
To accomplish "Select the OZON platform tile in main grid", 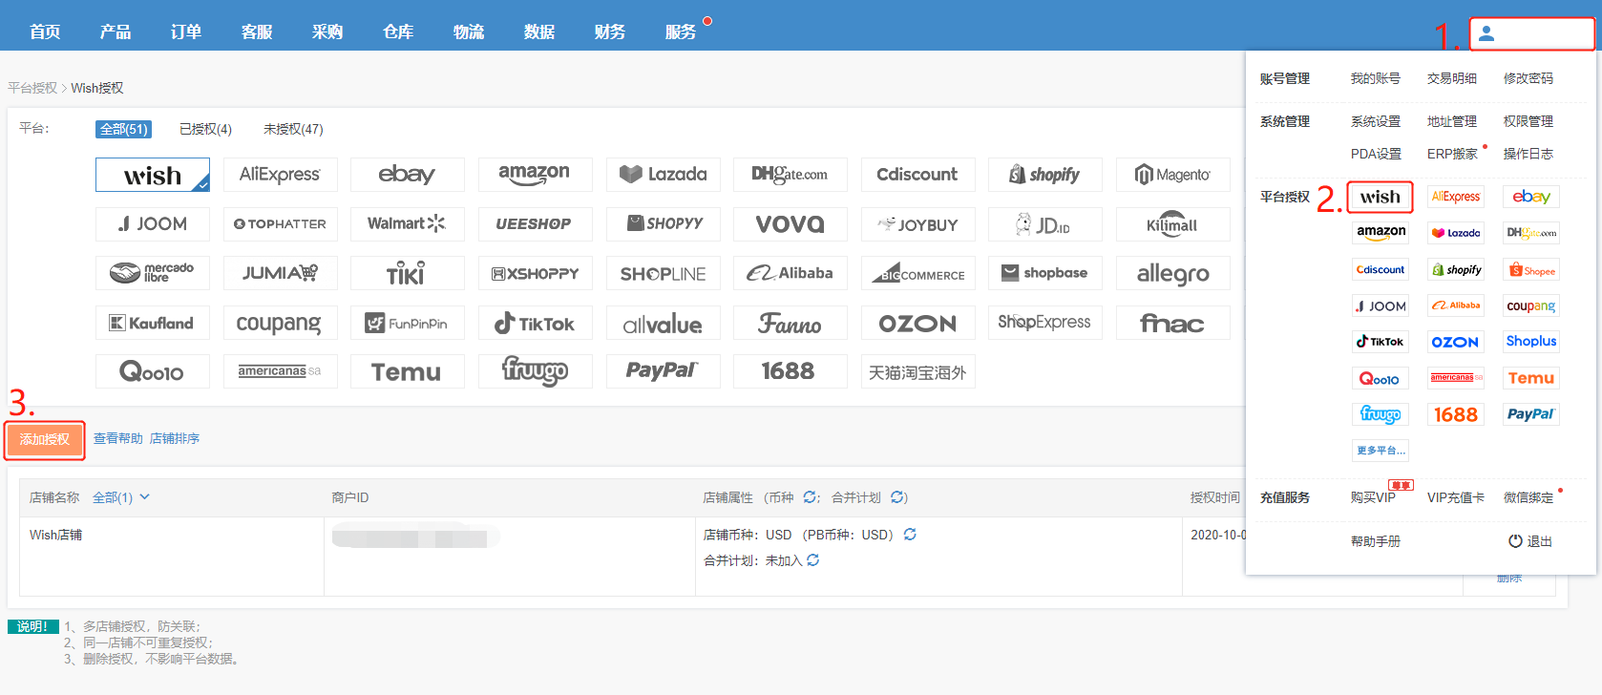I will [917, 323].
